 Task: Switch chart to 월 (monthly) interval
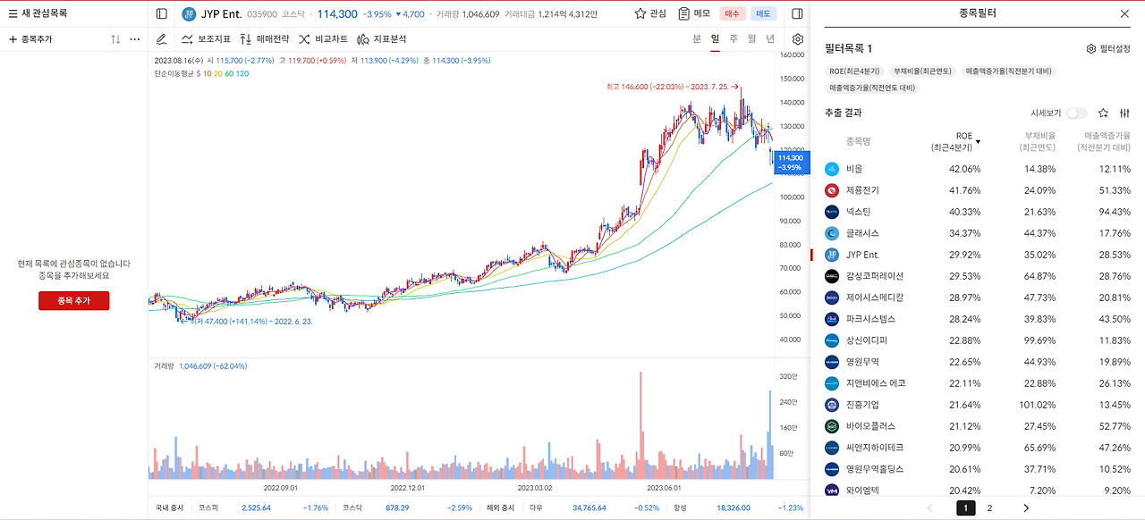click(x=751, y=39)
